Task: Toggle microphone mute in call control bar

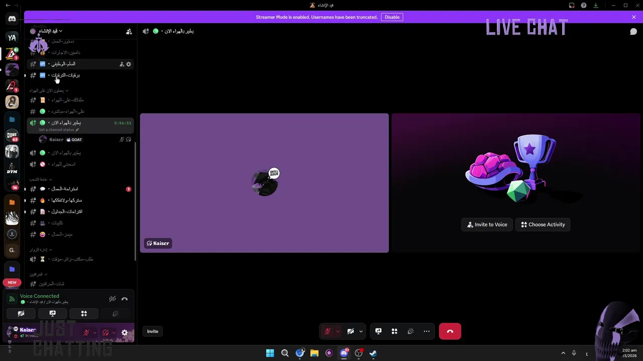Action: point(328,331)
